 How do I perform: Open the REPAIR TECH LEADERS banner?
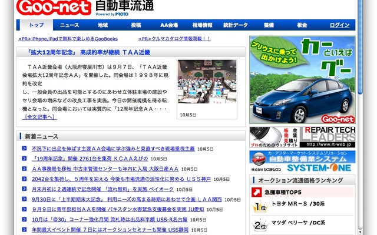click(302, 137)
